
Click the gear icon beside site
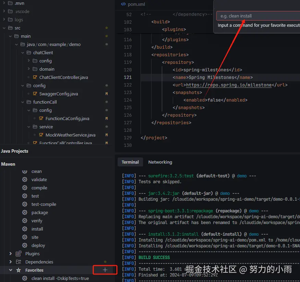click(25, 237)
